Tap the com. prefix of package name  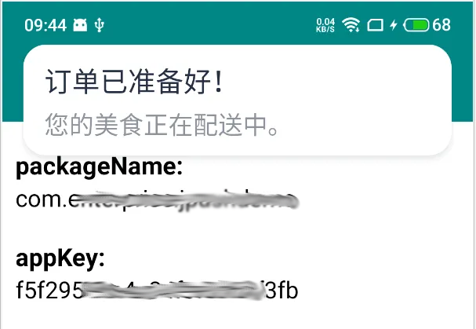[x=42, y=200]
